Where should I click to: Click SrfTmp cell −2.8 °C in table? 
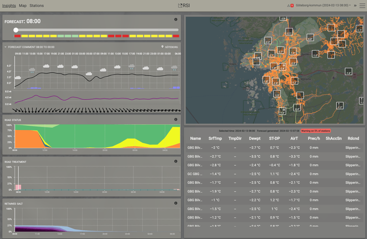(x=215, y=165)
